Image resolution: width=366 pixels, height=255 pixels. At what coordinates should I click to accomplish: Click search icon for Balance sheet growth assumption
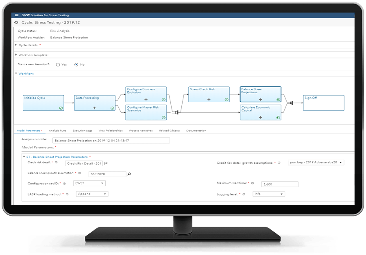129,174
